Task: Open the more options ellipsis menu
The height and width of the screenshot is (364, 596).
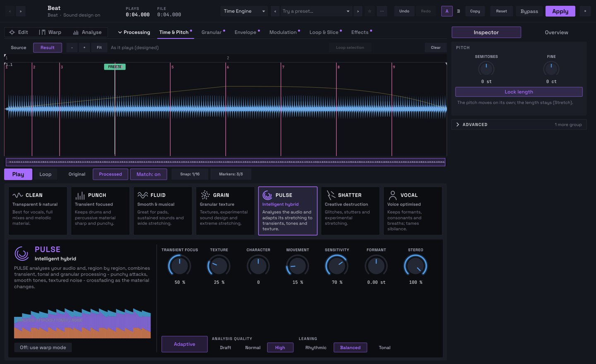Action: pyautogui.click(x=382, y=11)
